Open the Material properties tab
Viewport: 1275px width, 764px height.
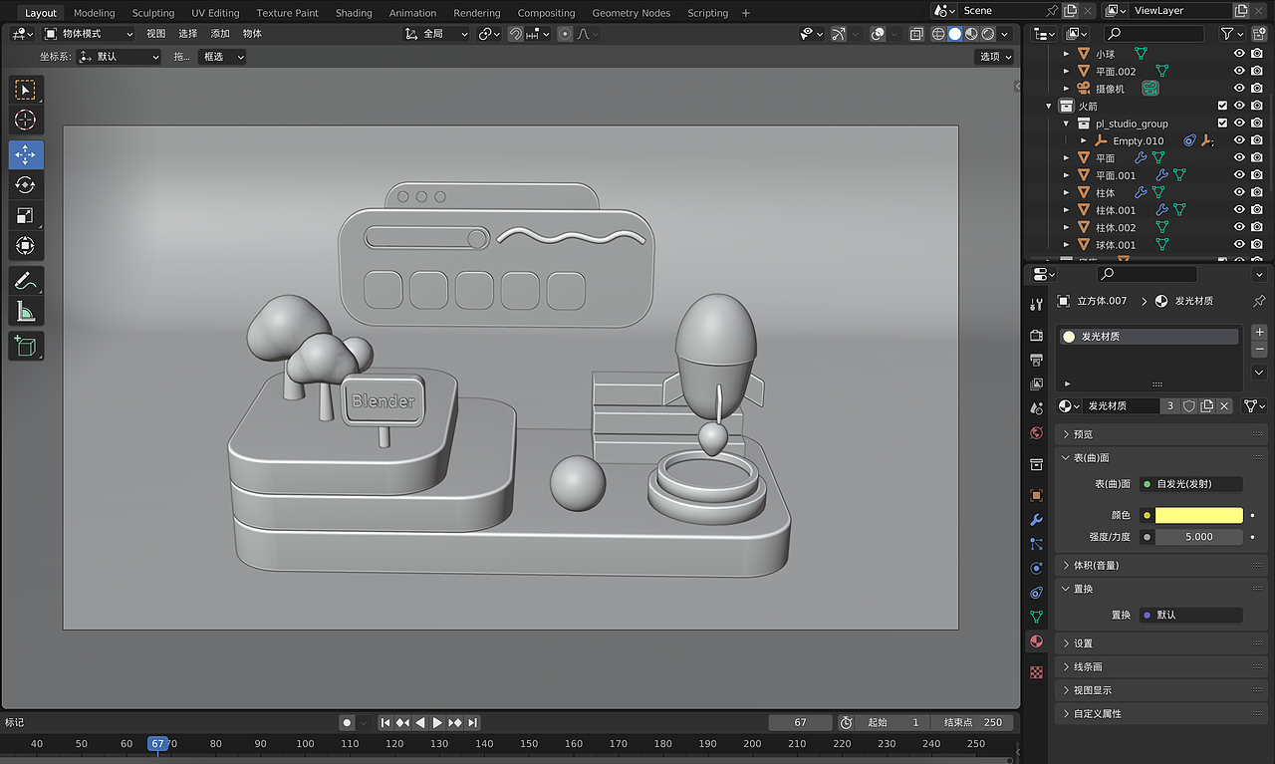1037,641
